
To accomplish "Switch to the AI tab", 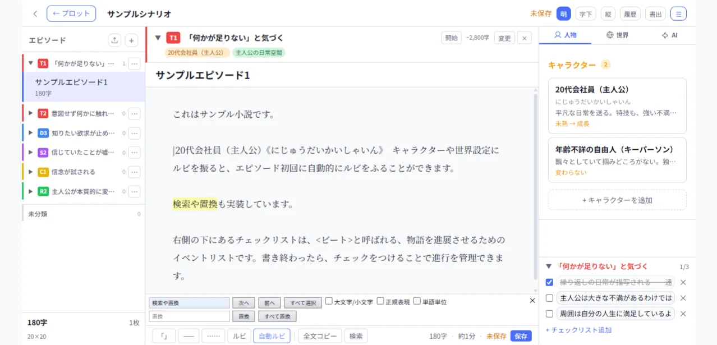I will 668,35.
